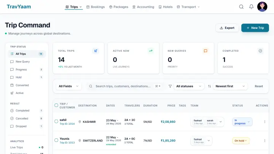Click the Dates column header
The image size is (274, 154).
tap(110, 106)
